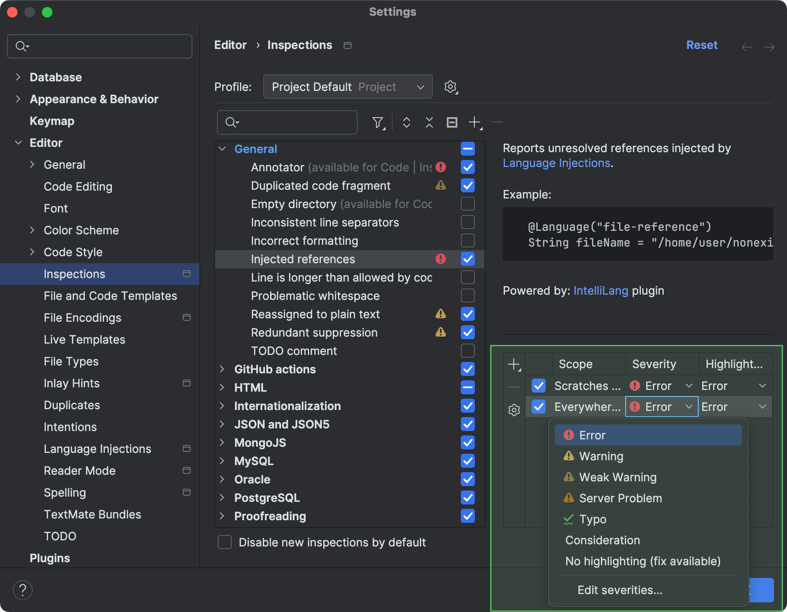This screenshot has width=787, height=612.
Task: Expand the Database settings section
Action: pyautogui.click(x=18, y=77)
